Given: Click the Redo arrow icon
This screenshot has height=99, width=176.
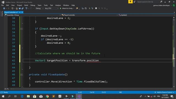Looking at the screenshot, I should 31,8.
